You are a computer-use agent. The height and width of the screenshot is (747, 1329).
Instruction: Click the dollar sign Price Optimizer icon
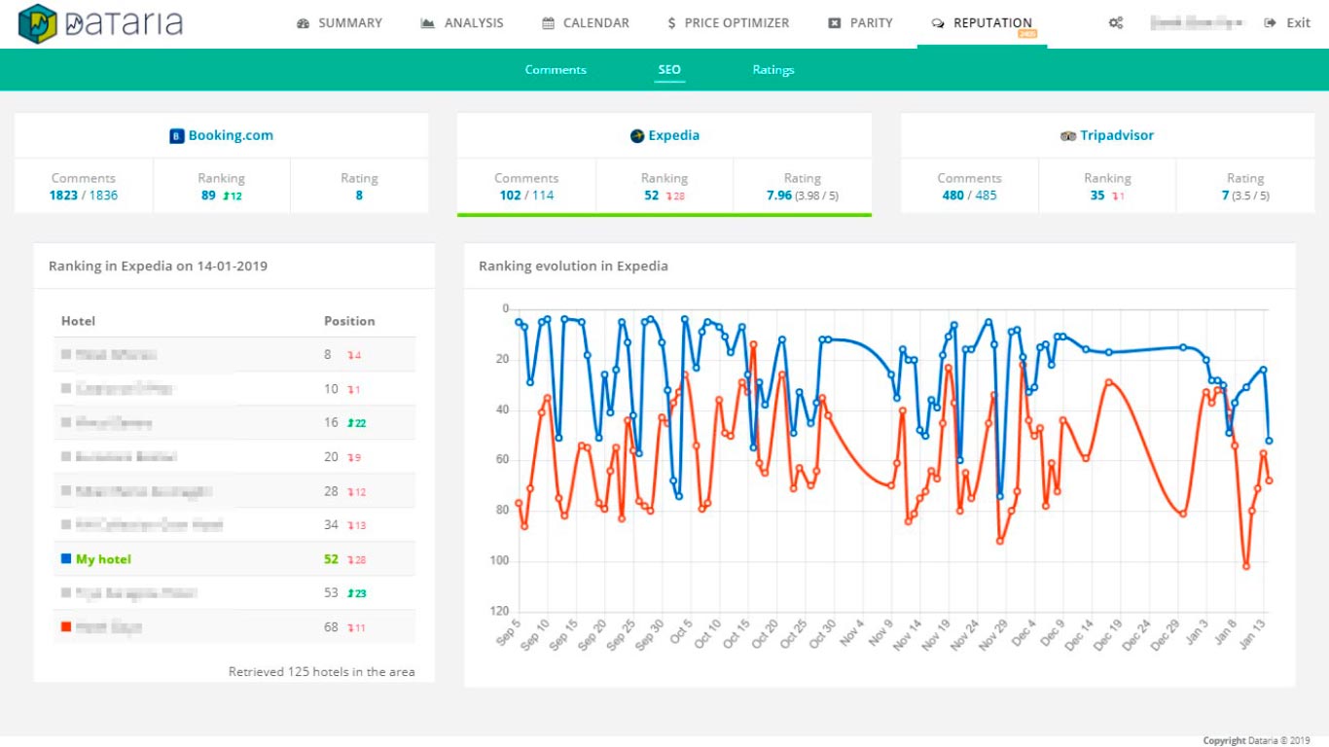[672, 23]
